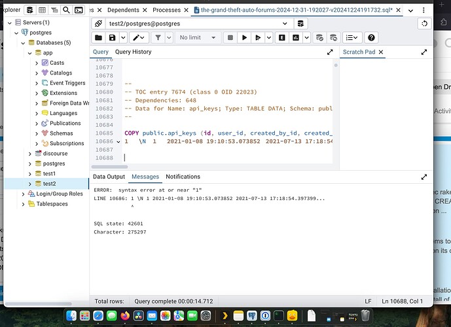
Task: Select the Messages tab
Action: (x=145, y=177)
